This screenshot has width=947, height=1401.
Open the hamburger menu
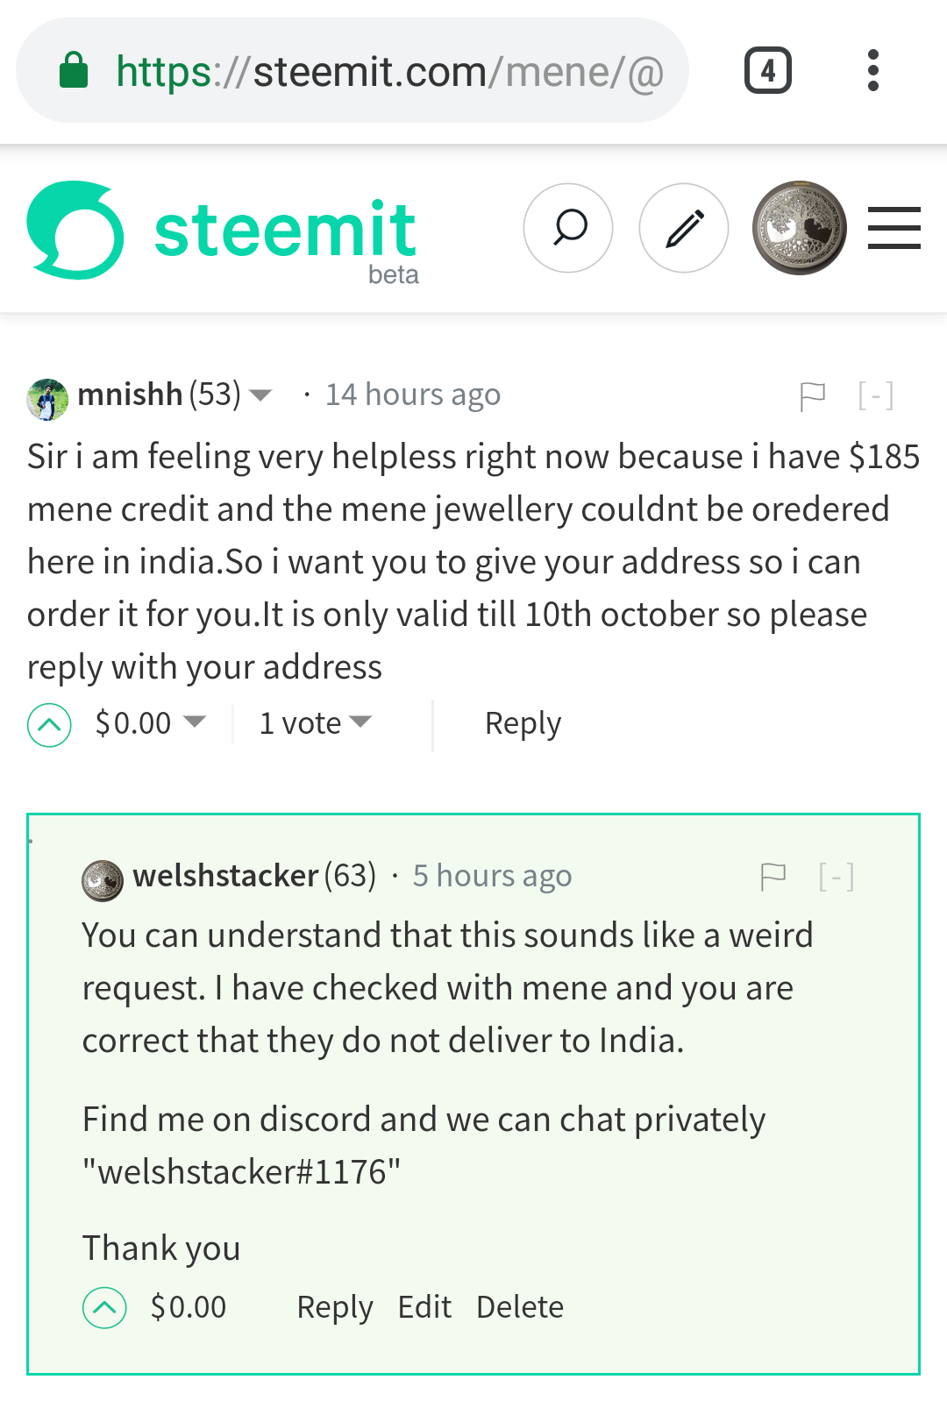(894, 228)
